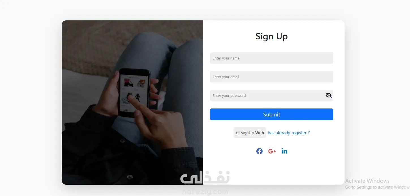Click the nafezly.com watermark text
410x196 pixels.
(x=205, y=192)
